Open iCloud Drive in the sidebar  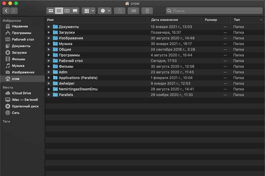(22, 93)
